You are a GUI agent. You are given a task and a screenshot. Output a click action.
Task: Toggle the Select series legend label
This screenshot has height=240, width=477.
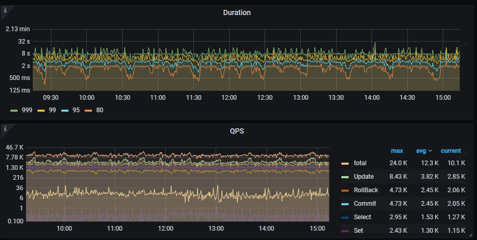[x=362, y=217]
